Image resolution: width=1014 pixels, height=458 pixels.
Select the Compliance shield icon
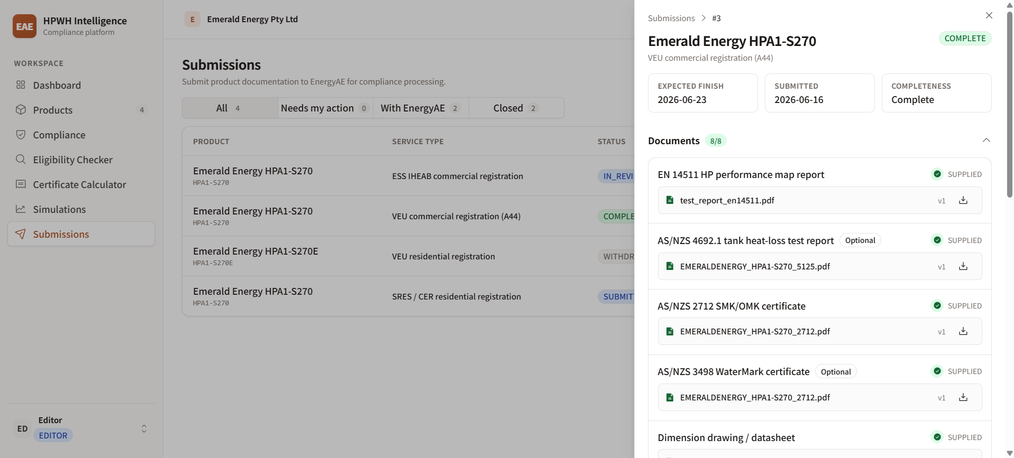pos(21,135)
